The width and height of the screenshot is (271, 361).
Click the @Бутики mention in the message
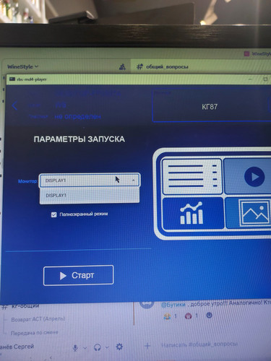[x=173, y=305]
